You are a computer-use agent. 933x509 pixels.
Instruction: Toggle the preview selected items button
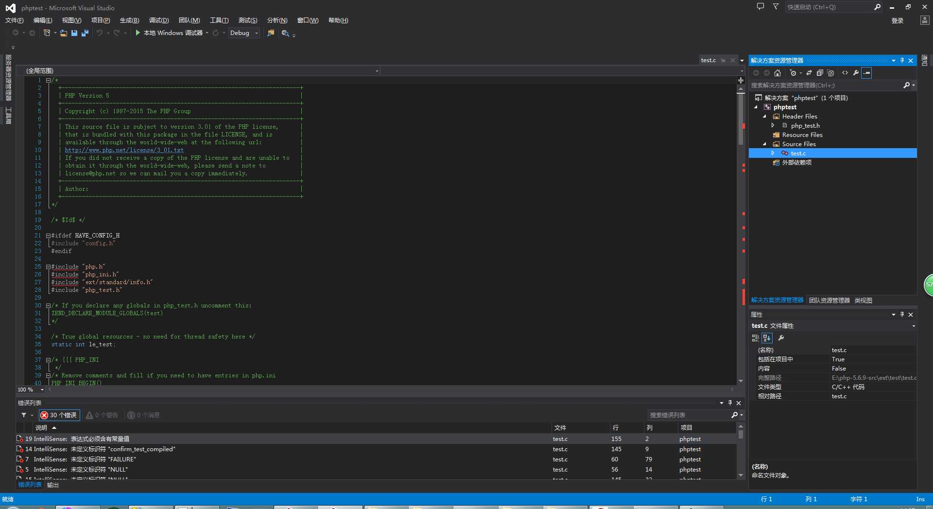coord(866,73)
